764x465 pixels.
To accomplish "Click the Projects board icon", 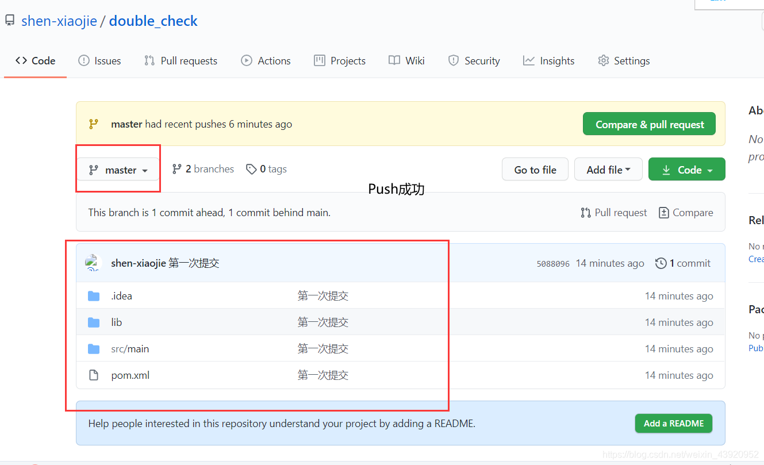I will click(x=320, y=60).
